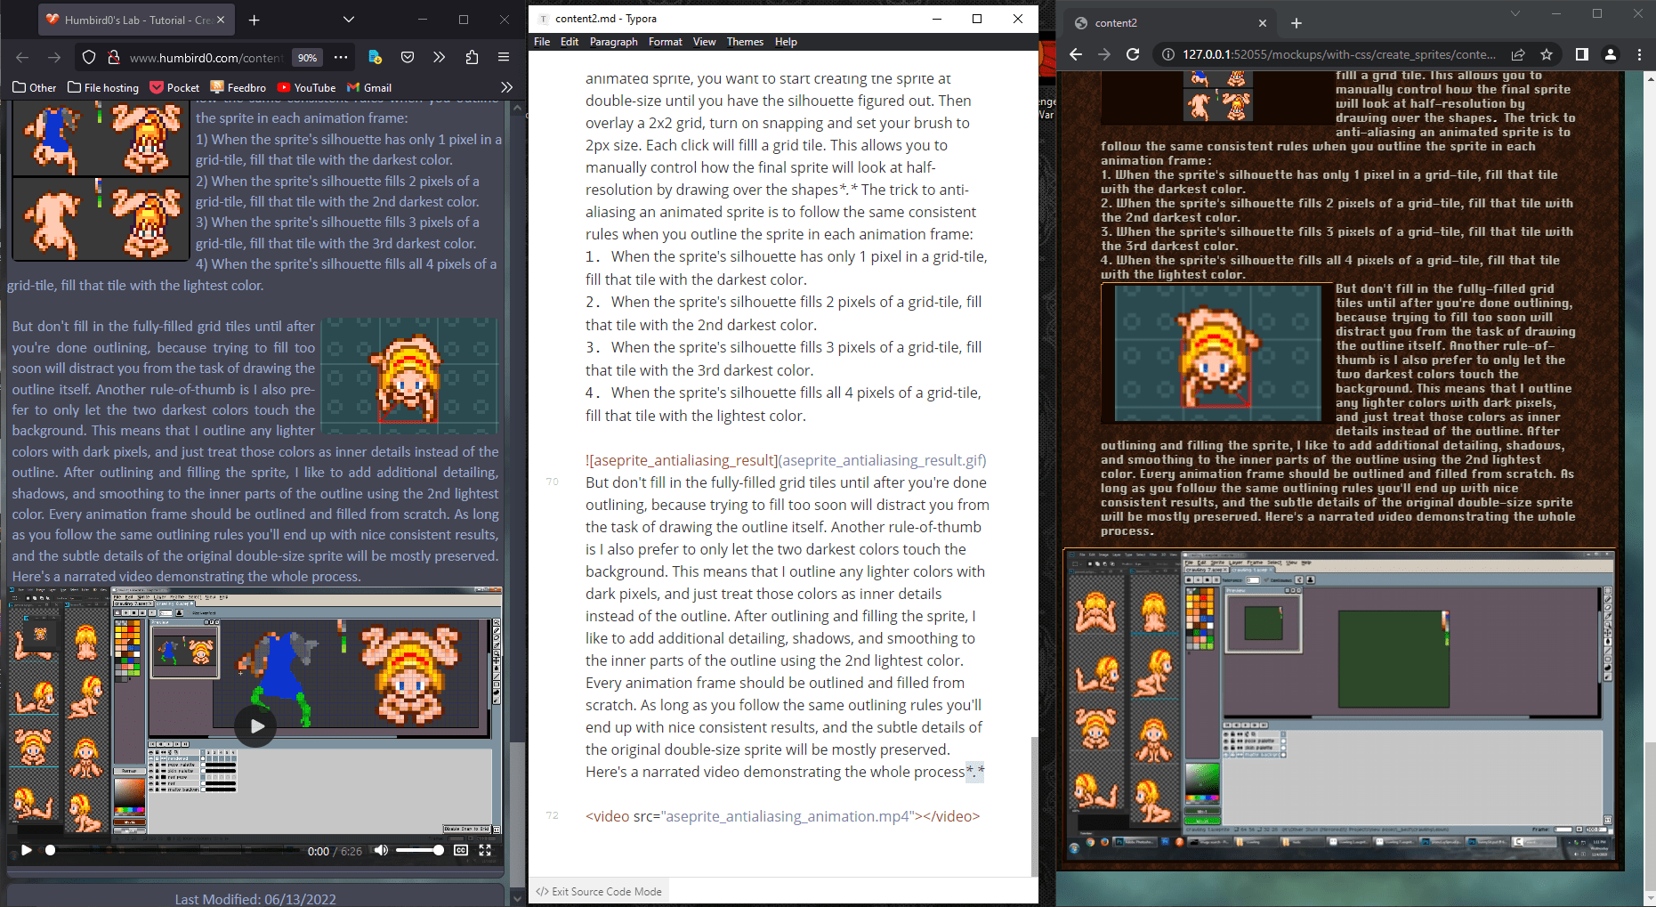Open the Chrome side panel icon
Image resolution: width=1656 pixels, height=907 pixels.
1581,54
